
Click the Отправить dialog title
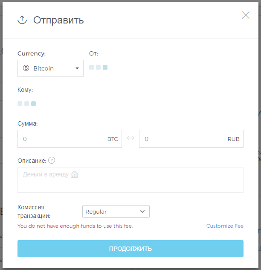58,20
